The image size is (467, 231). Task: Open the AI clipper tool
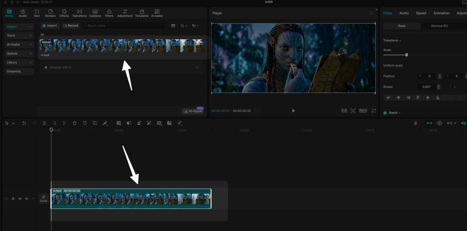click(193, 111)
